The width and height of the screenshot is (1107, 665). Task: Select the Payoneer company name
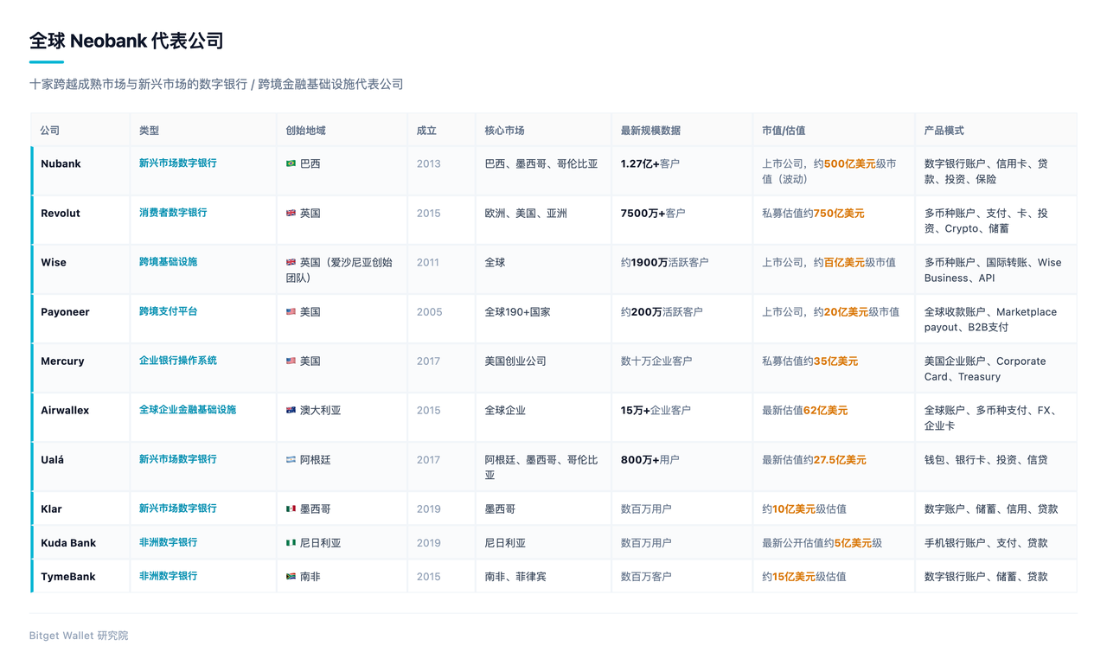(65, 311)
